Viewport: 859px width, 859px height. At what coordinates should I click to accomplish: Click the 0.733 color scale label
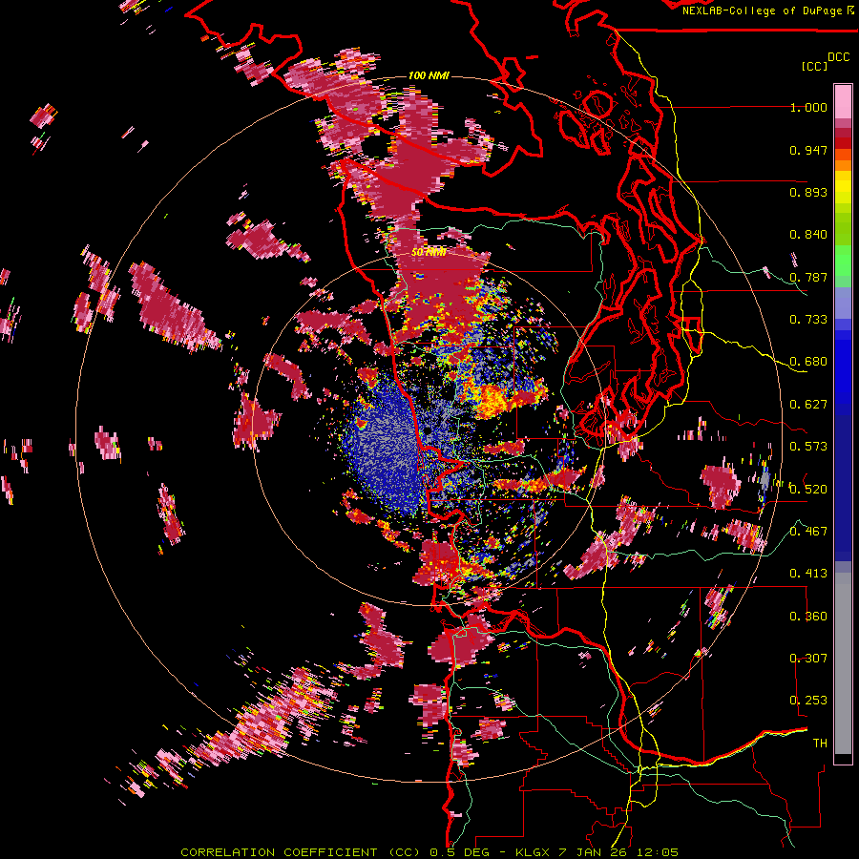click(808, 320)
